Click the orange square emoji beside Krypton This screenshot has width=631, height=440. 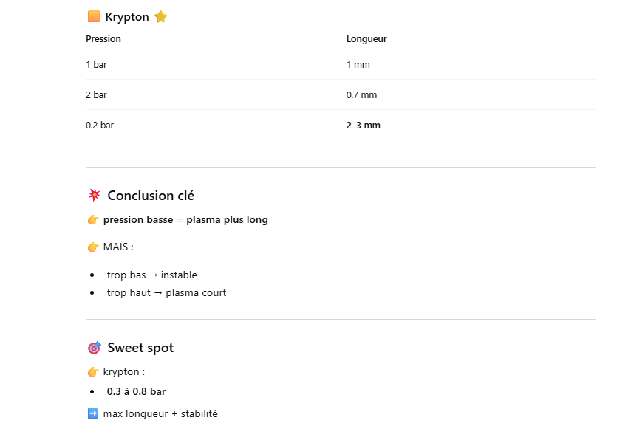pyautogui.click(x=93, y=17)
